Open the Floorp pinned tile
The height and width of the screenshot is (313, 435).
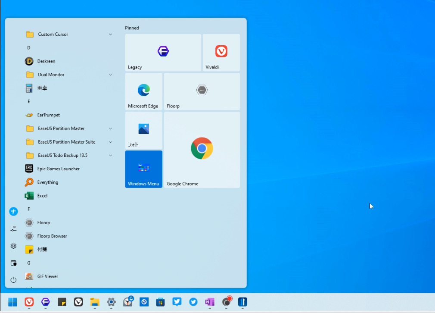click(x=202, y=91)
